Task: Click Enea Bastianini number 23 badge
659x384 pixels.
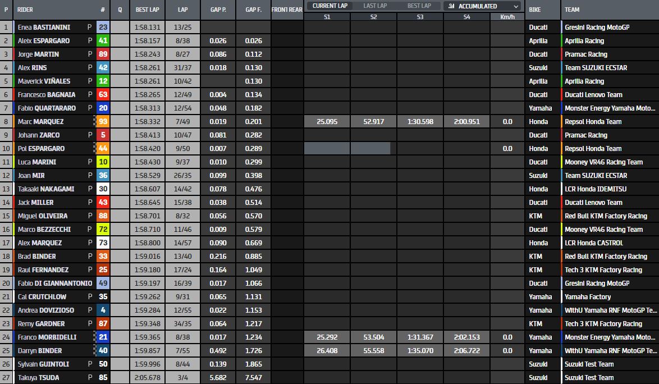Action: (103, 28)
